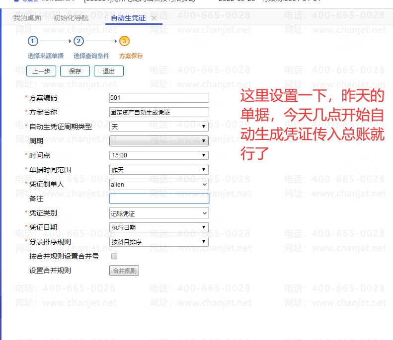Open the 凭证类别 dropdown
Image resolution: width=393 pixels, height=340 pixels.
tap(158, 213)
